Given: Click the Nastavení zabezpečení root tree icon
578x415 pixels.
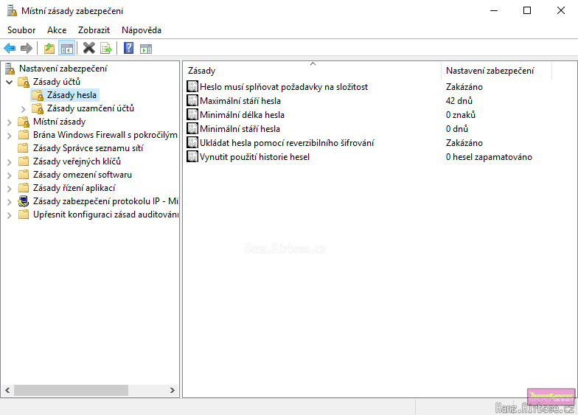Looking at the screenshot, I should click(x=10, y=68).
